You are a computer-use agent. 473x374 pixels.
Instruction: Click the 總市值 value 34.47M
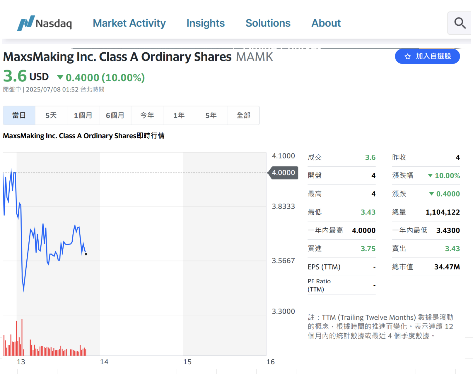click(447, 267)
